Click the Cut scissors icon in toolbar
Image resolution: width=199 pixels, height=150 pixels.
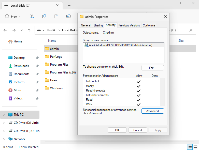(x=32, y=16)
